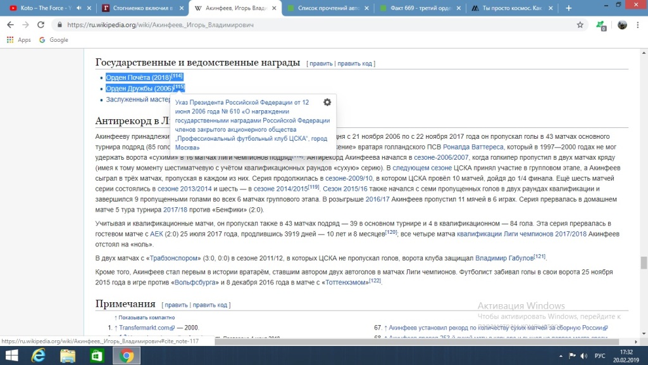
Task: Mute the Koto – The Force tab audio
Action: [79, 8]
